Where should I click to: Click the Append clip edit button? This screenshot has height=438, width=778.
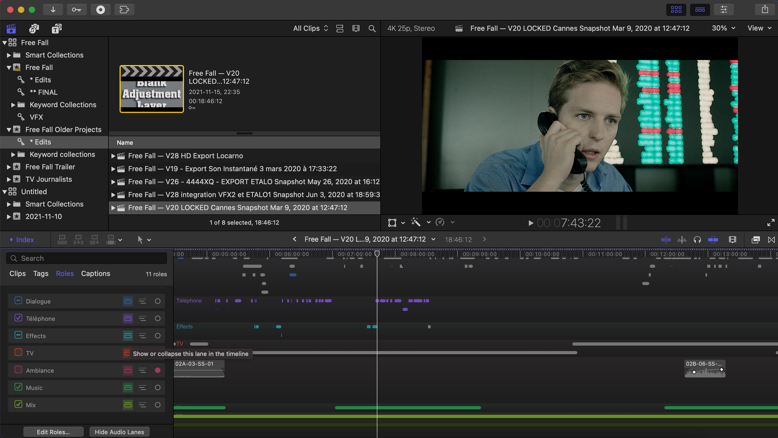click(x=94, y=240)
